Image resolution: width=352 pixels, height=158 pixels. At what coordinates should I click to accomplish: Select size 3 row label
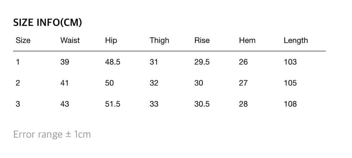click(18, 104)
